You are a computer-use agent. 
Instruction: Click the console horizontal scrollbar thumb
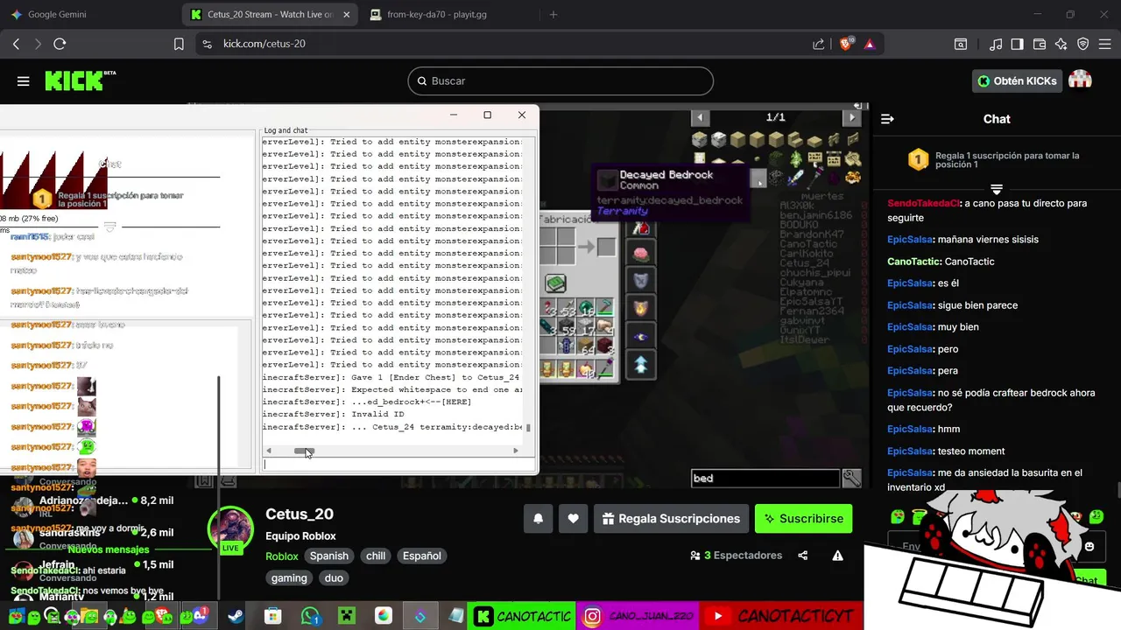304,451
